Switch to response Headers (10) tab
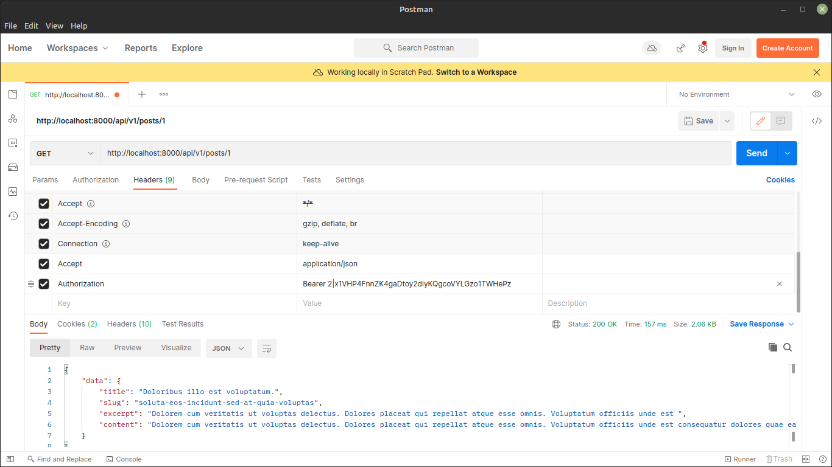 pyautogui.click(x=129, y=324)
